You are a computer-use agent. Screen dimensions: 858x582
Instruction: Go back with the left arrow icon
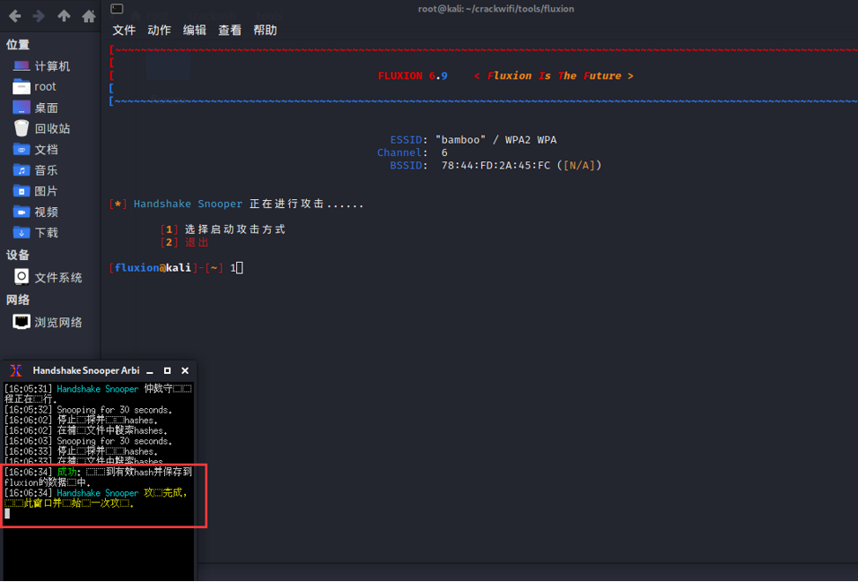pos(14,16)
